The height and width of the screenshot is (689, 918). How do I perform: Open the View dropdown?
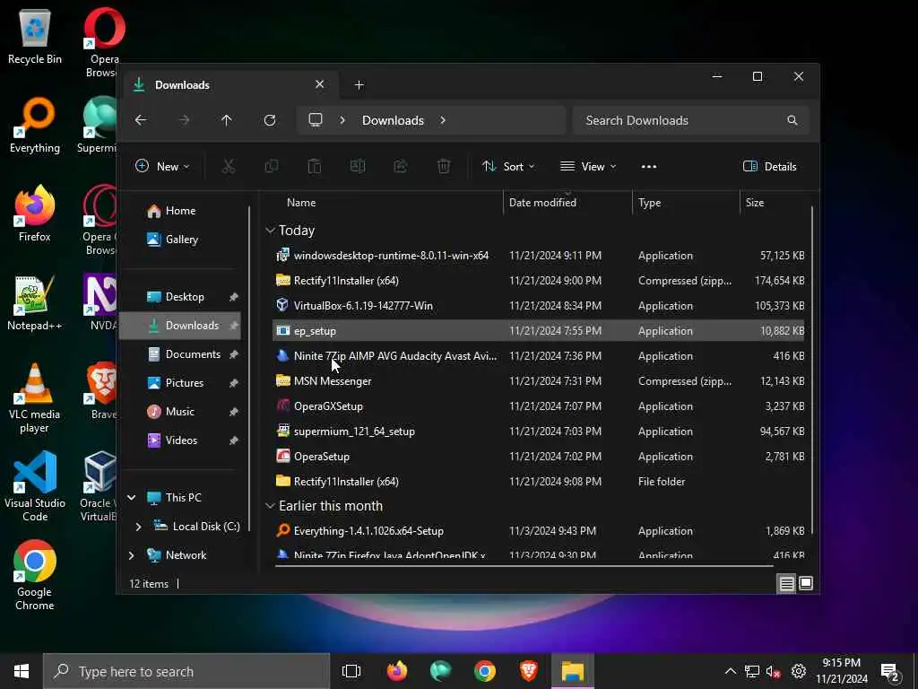tap(588, 166)
